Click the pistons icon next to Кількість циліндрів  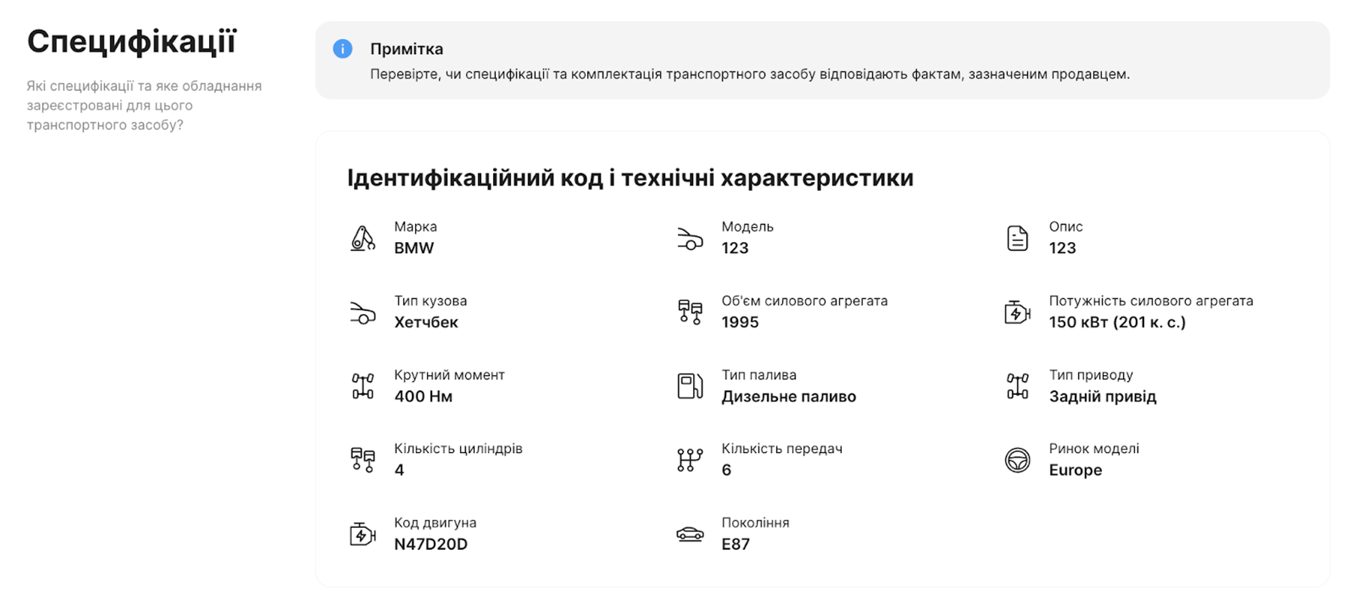tap(363, 460)
